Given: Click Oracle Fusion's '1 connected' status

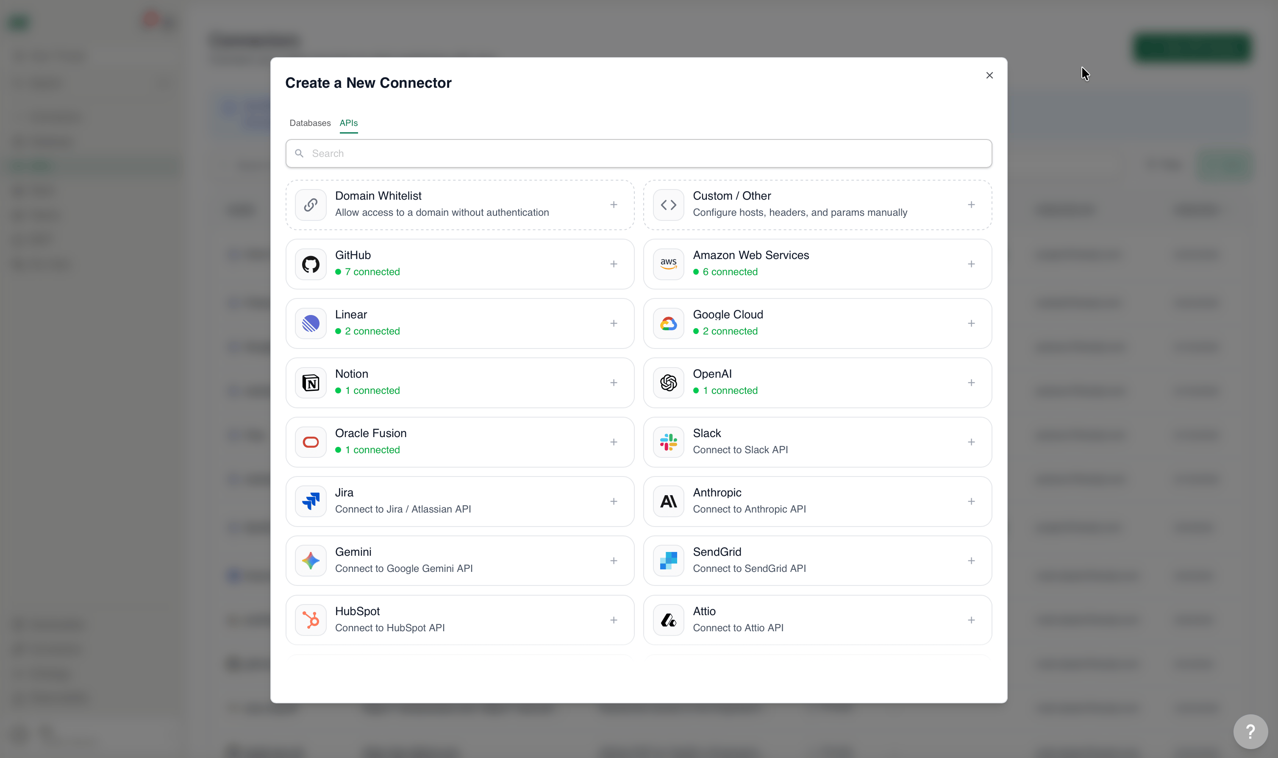Looking at the screenshot, I should 367,449.
